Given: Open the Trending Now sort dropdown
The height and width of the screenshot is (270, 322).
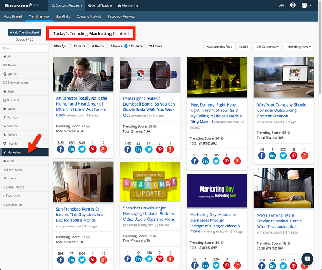Looking at the screenshot, I should [299, 47].
